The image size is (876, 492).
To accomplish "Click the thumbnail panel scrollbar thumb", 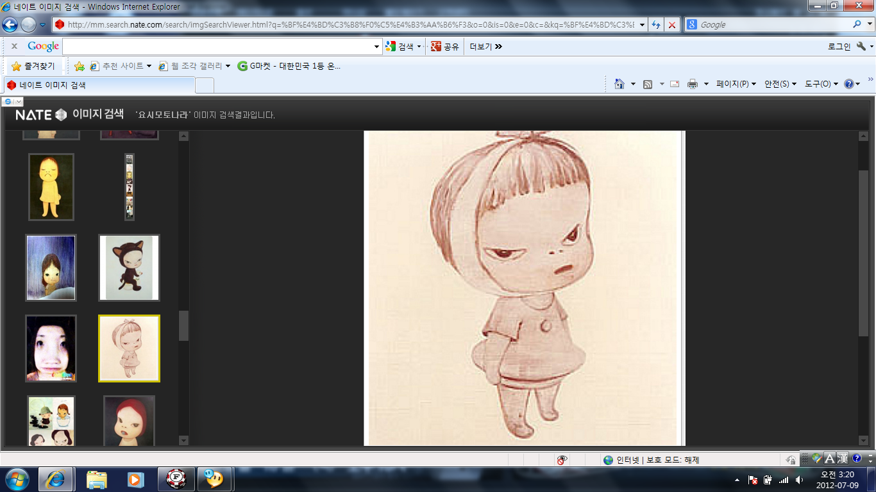I will [183, 325].
